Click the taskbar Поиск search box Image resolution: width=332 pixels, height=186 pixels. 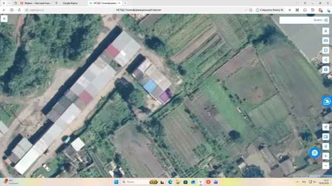click(x=140, y=182)
